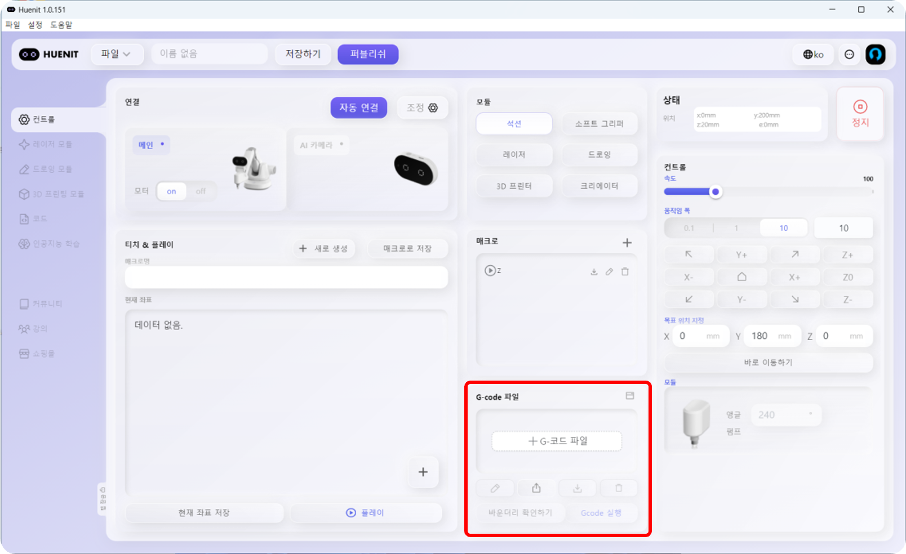Switch motor on with the on toggle
This screenshot has width=906, height=554.
click(x=171, y=191)
